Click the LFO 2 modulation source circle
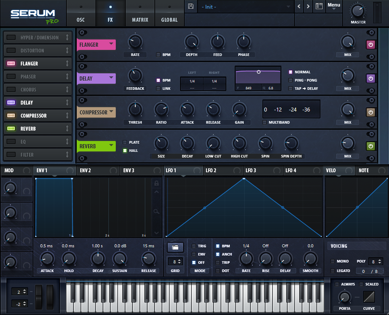The width and height of the screenshot is (389, 315). point(237,171)
